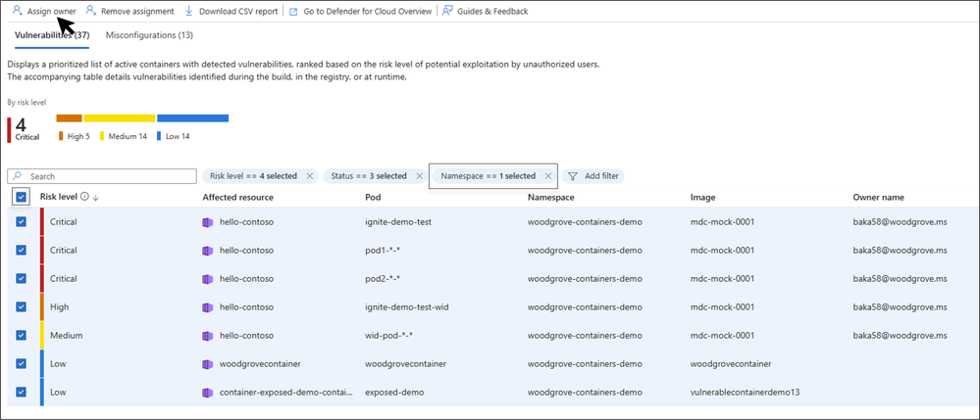This screenshot has width=980, height=420.
Task: Click the pod cell wid-pod-*-*
Action: tap(388, 335)
